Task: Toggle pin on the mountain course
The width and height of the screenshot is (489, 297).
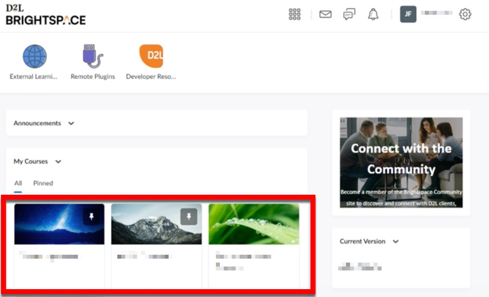Action: pos(189,216)
